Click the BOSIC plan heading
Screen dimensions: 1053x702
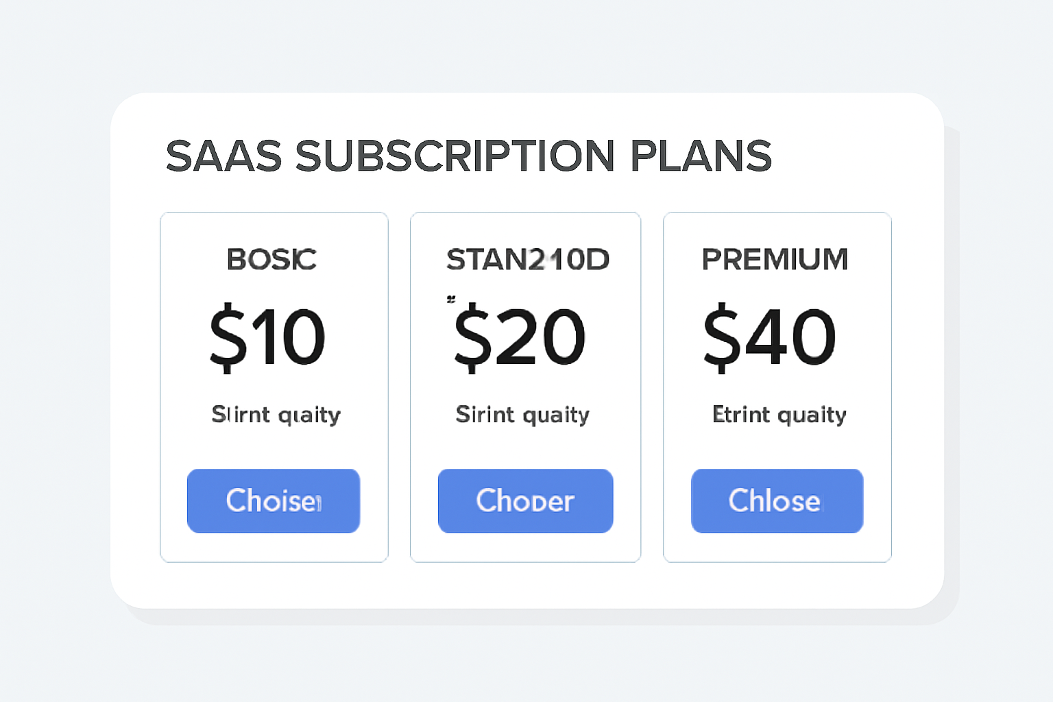271,260
